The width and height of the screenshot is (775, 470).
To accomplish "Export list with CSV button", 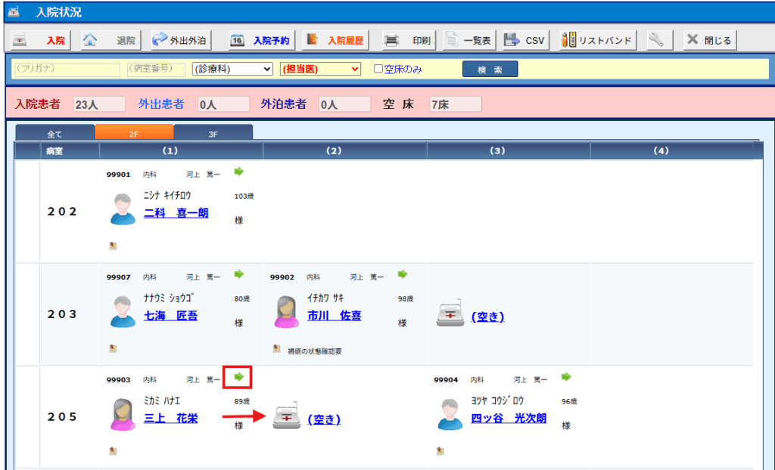I will click(x=524, y=40).
